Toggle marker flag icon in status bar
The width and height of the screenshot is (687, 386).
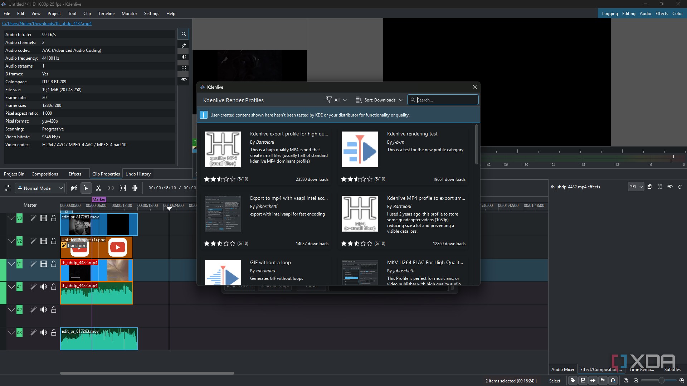[x=603, y=380]
